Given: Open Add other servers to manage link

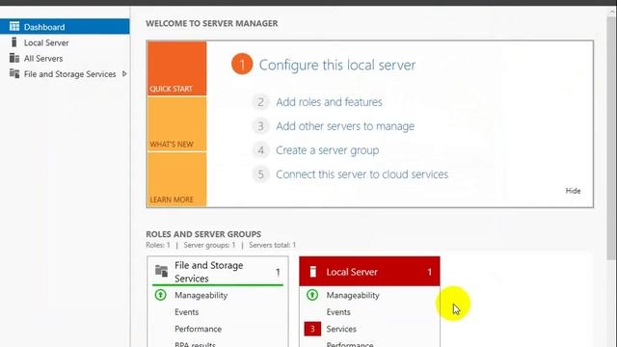Looking at the screenshot, I should 345,126.
